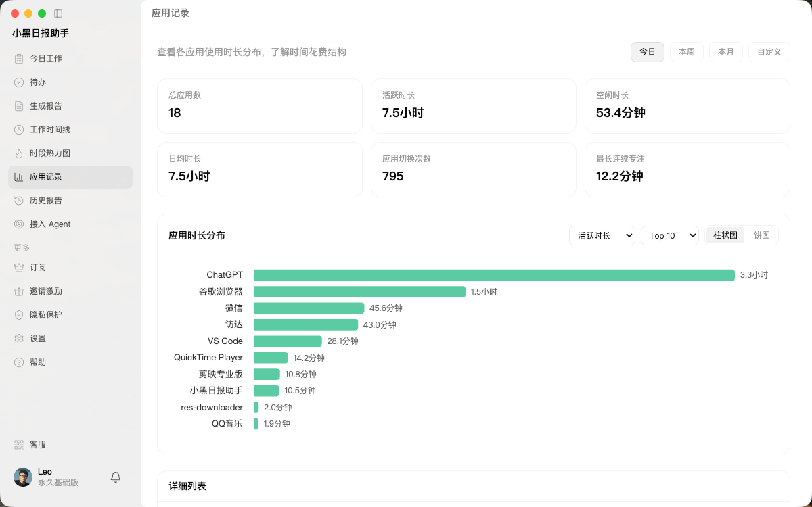812x507 pixels.
Task: Choose 自定义 date range
Action: [x=769, y=52]
